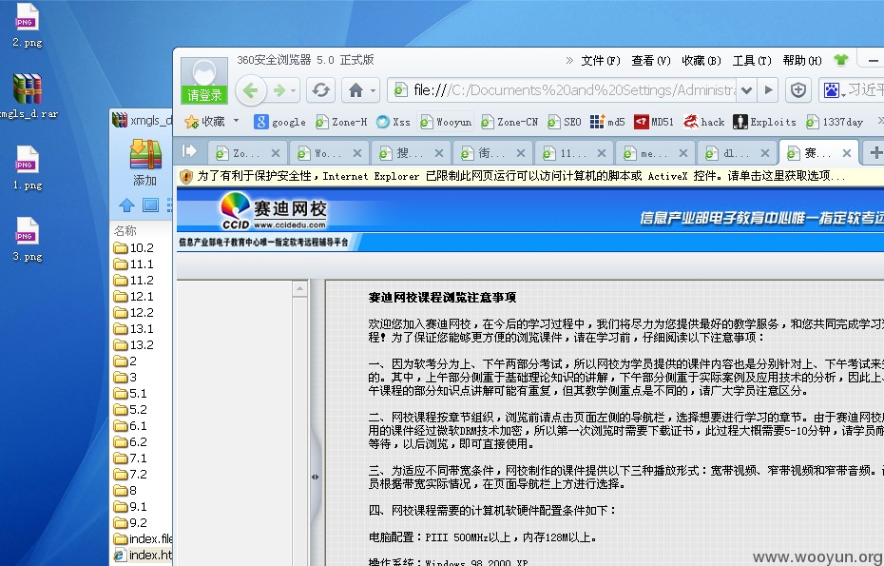The image size is (884, 566).
Task: Select folder 9.2 in archive list
Action: point(130,522)
